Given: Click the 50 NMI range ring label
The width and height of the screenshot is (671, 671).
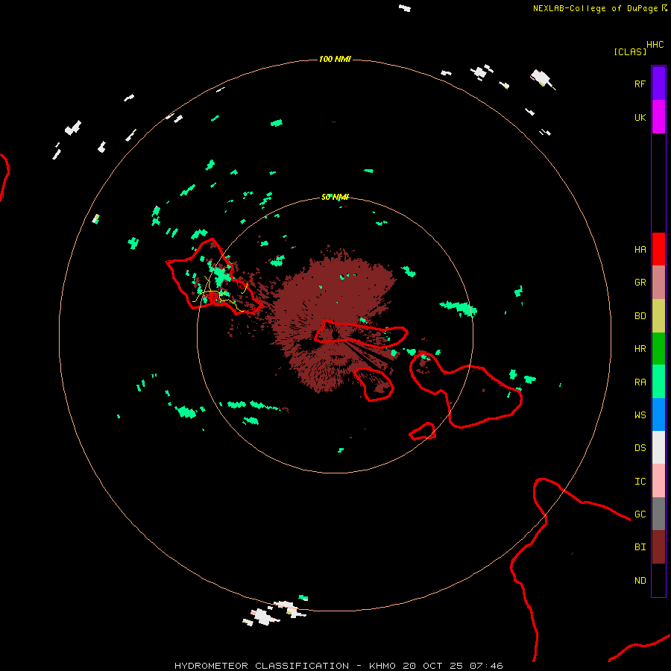Looking at the screenshot, I should (335, 197).
